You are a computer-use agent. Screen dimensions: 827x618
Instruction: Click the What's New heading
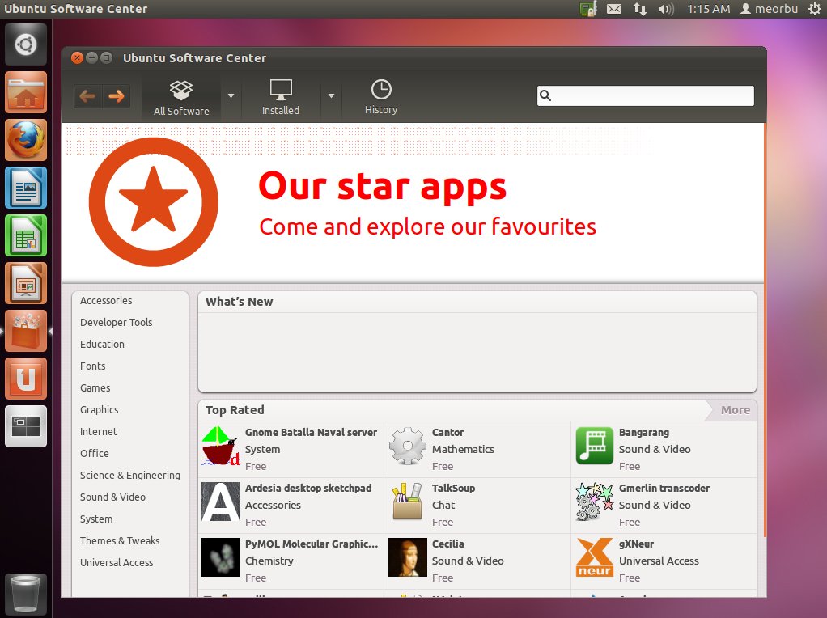coord(239,302)
